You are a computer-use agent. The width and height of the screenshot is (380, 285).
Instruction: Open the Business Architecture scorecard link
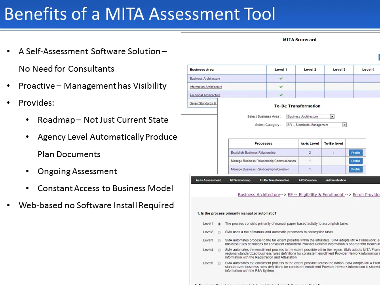(x=205, y=78)
